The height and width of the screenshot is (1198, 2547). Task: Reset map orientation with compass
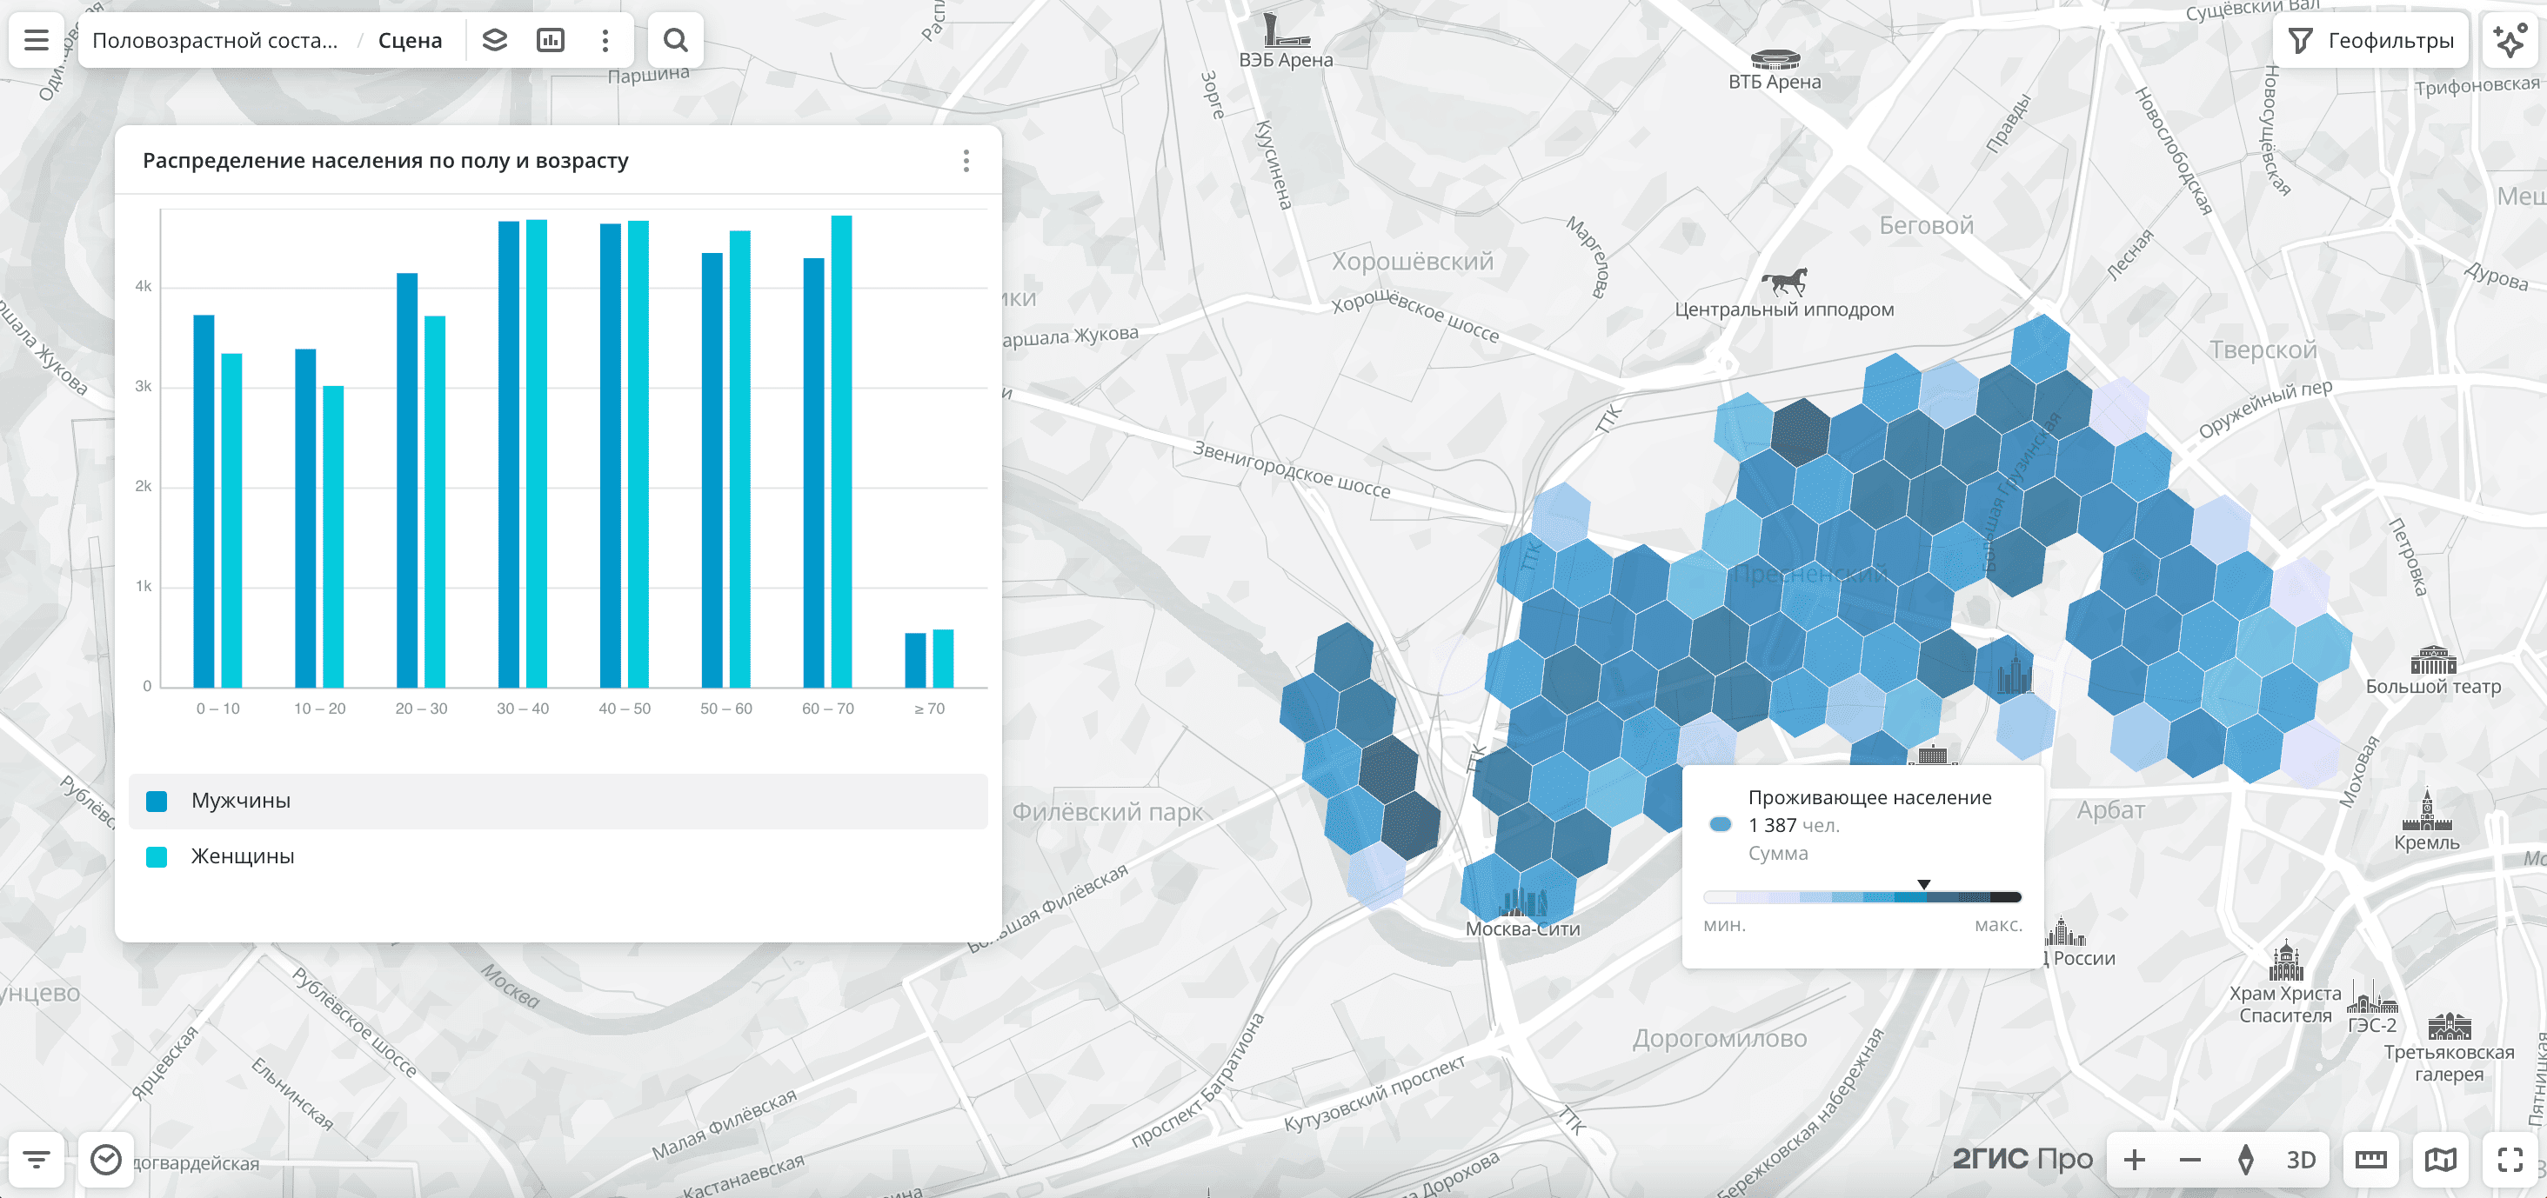coord(2245,1160)
